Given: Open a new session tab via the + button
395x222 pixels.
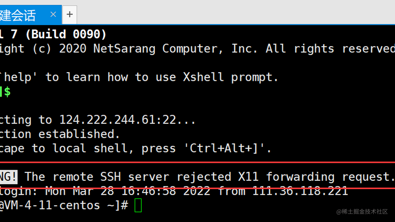Looking at the screenshot, I should tap(69, 14).
